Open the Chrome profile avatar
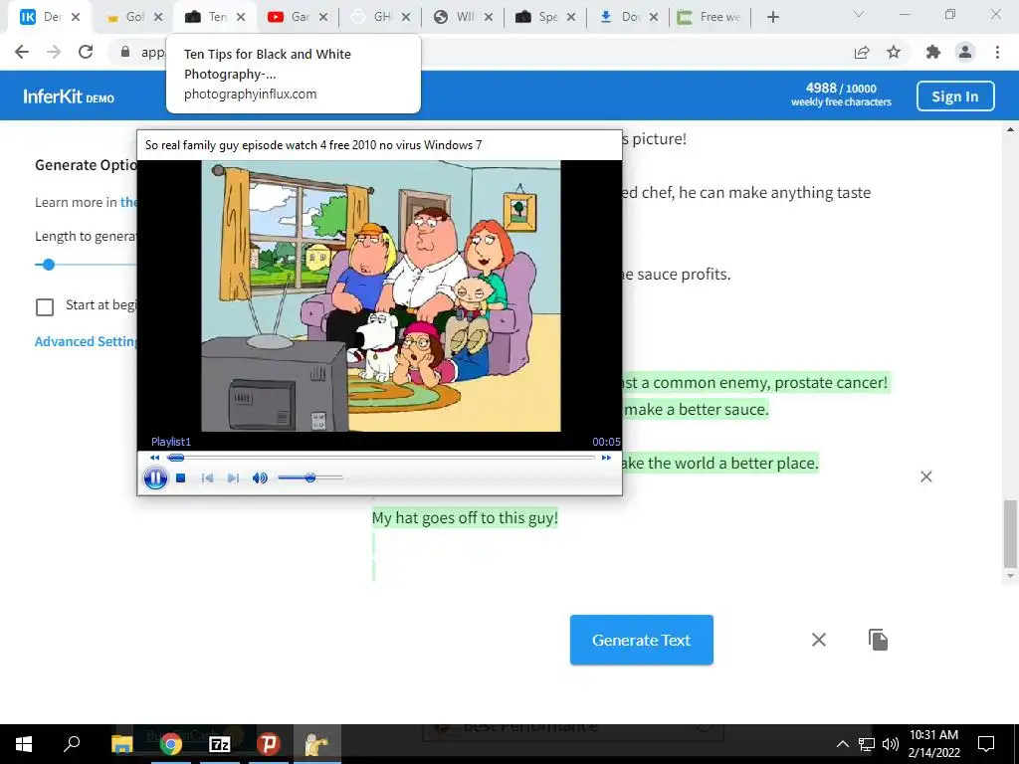 point(965,52)
